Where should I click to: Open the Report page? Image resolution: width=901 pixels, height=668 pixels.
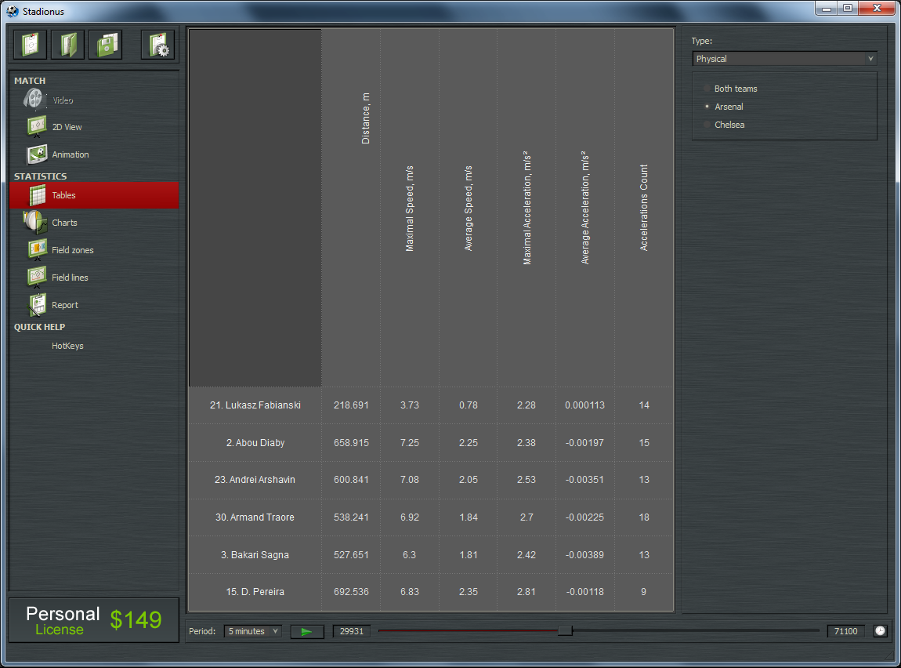(65, 305)
